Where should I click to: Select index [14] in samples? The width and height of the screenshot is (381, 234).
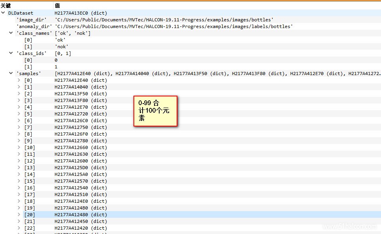(x=30, y=174)
